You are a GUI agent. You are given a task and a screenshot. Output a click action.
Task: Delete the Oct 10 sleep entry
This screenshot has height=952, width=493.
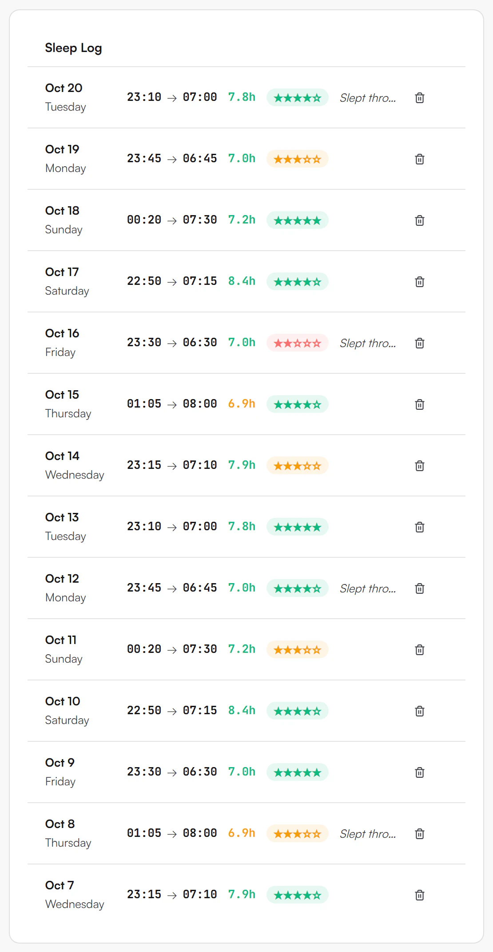420,711
